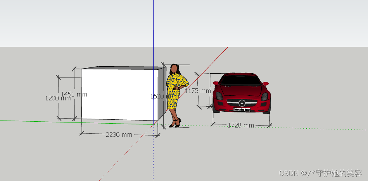This screenshot has width=368, height=181.
Task: Click the Mercedes-Benz license plate
Action: (x=242, y=109)
